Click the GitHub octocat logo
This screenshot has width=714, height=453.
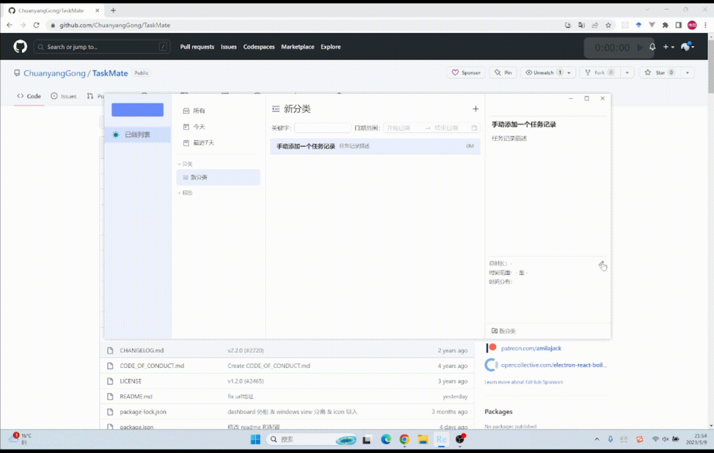coord(20,47)
